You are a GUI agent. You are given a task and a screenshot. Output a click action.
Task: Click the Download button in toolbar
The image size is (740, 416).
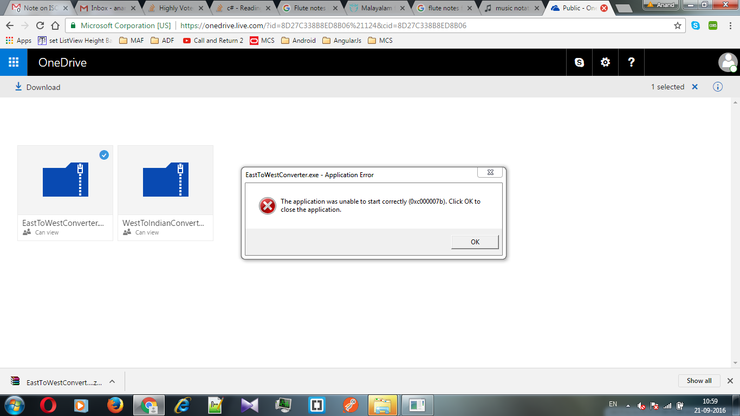click(x=37, y=87)
